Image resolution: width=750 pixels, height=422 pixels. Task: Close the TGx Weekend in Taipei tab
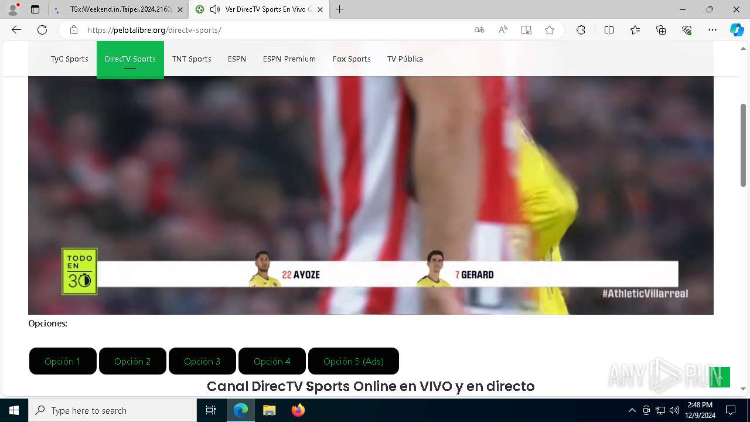[x=180, y=9]
